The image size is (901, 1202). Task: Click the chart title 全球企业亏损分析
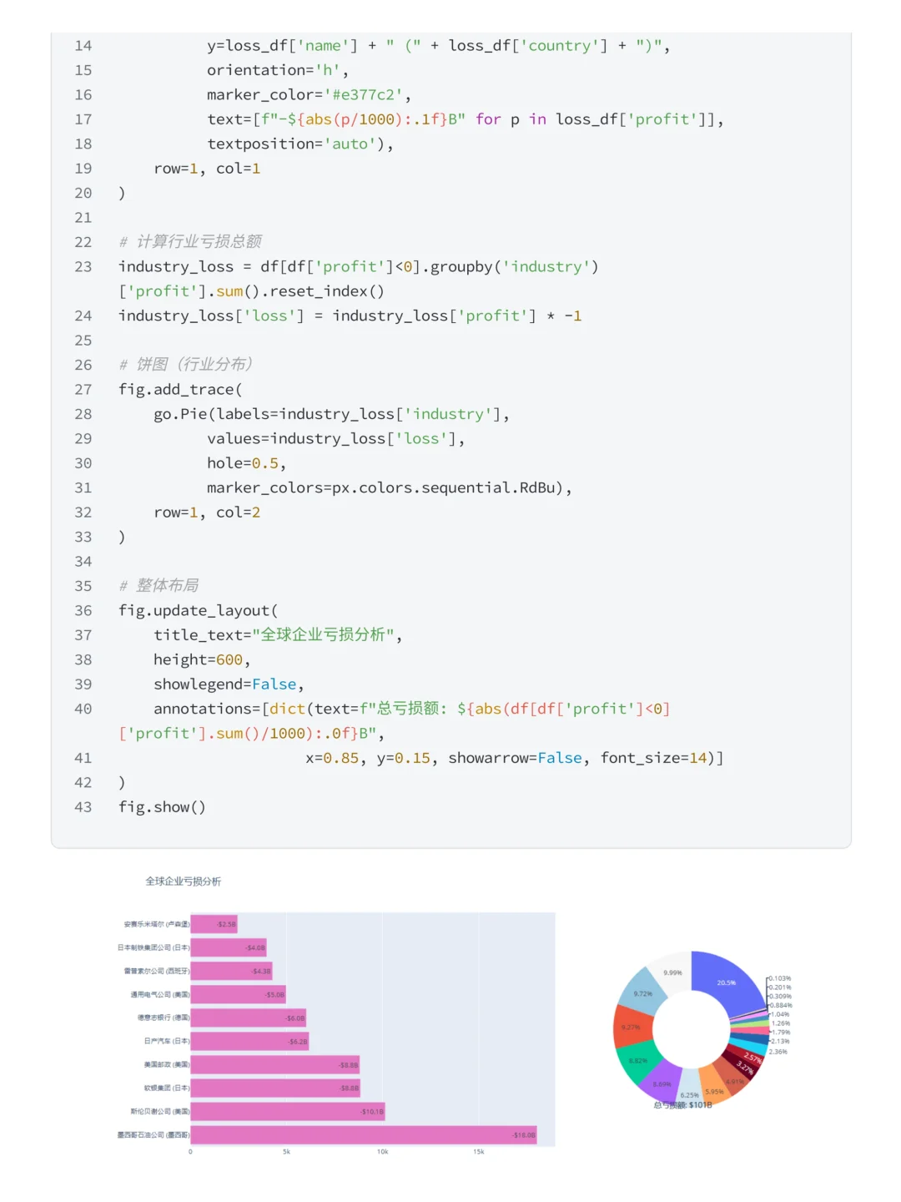184,881
